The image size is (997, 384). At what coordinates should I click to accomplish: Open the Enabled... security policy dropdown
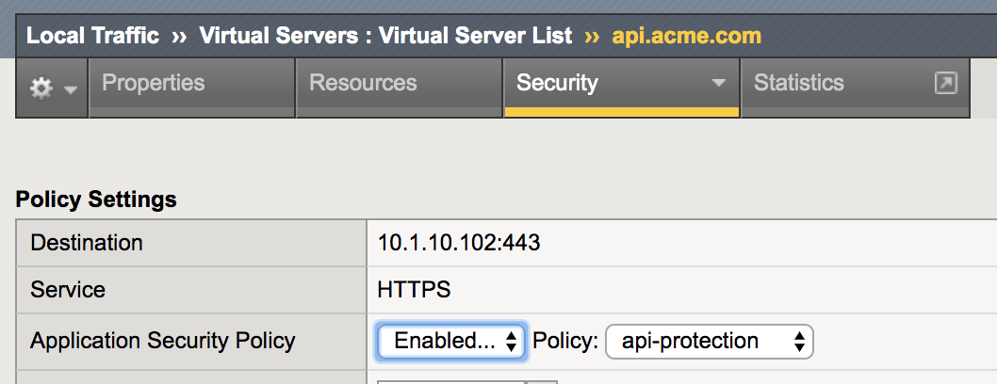click(x=450, y=342)
